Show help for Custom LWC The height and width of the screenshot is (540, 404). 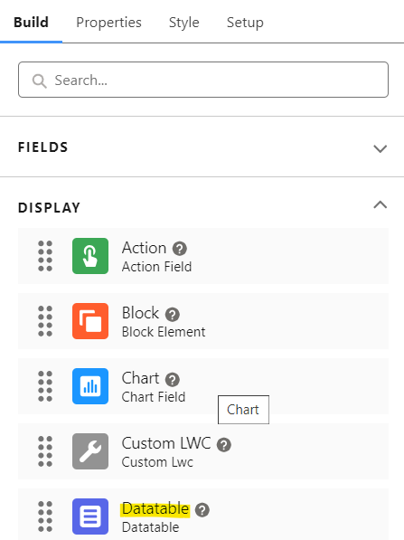pos(223,445)
